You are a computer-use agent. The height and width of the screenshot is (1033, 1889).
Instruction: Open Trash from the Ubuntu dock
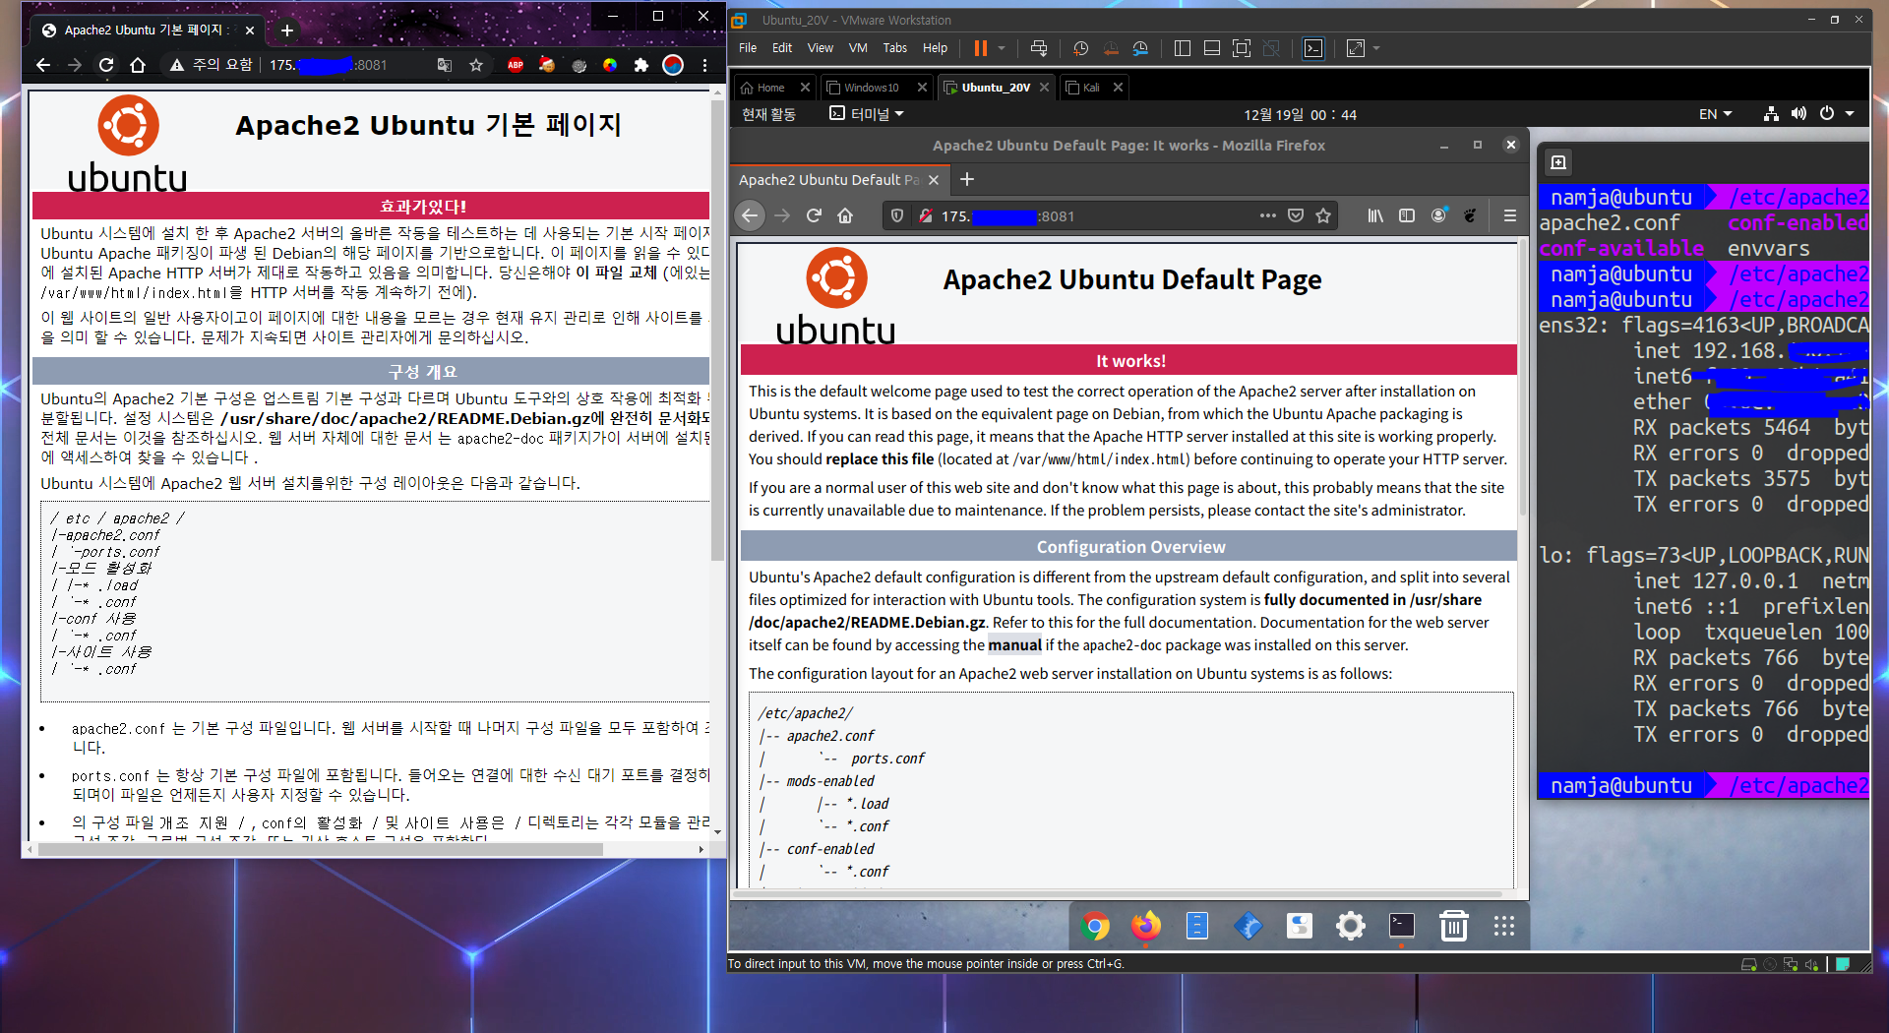1453,926
